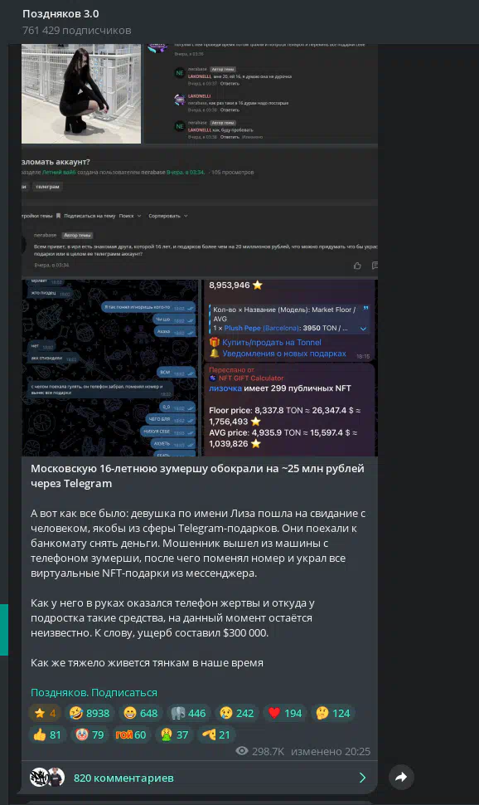This screenshot has width=479, height=805.
Task: Add the pinching hand reaction 21
Action: point(216,734)
